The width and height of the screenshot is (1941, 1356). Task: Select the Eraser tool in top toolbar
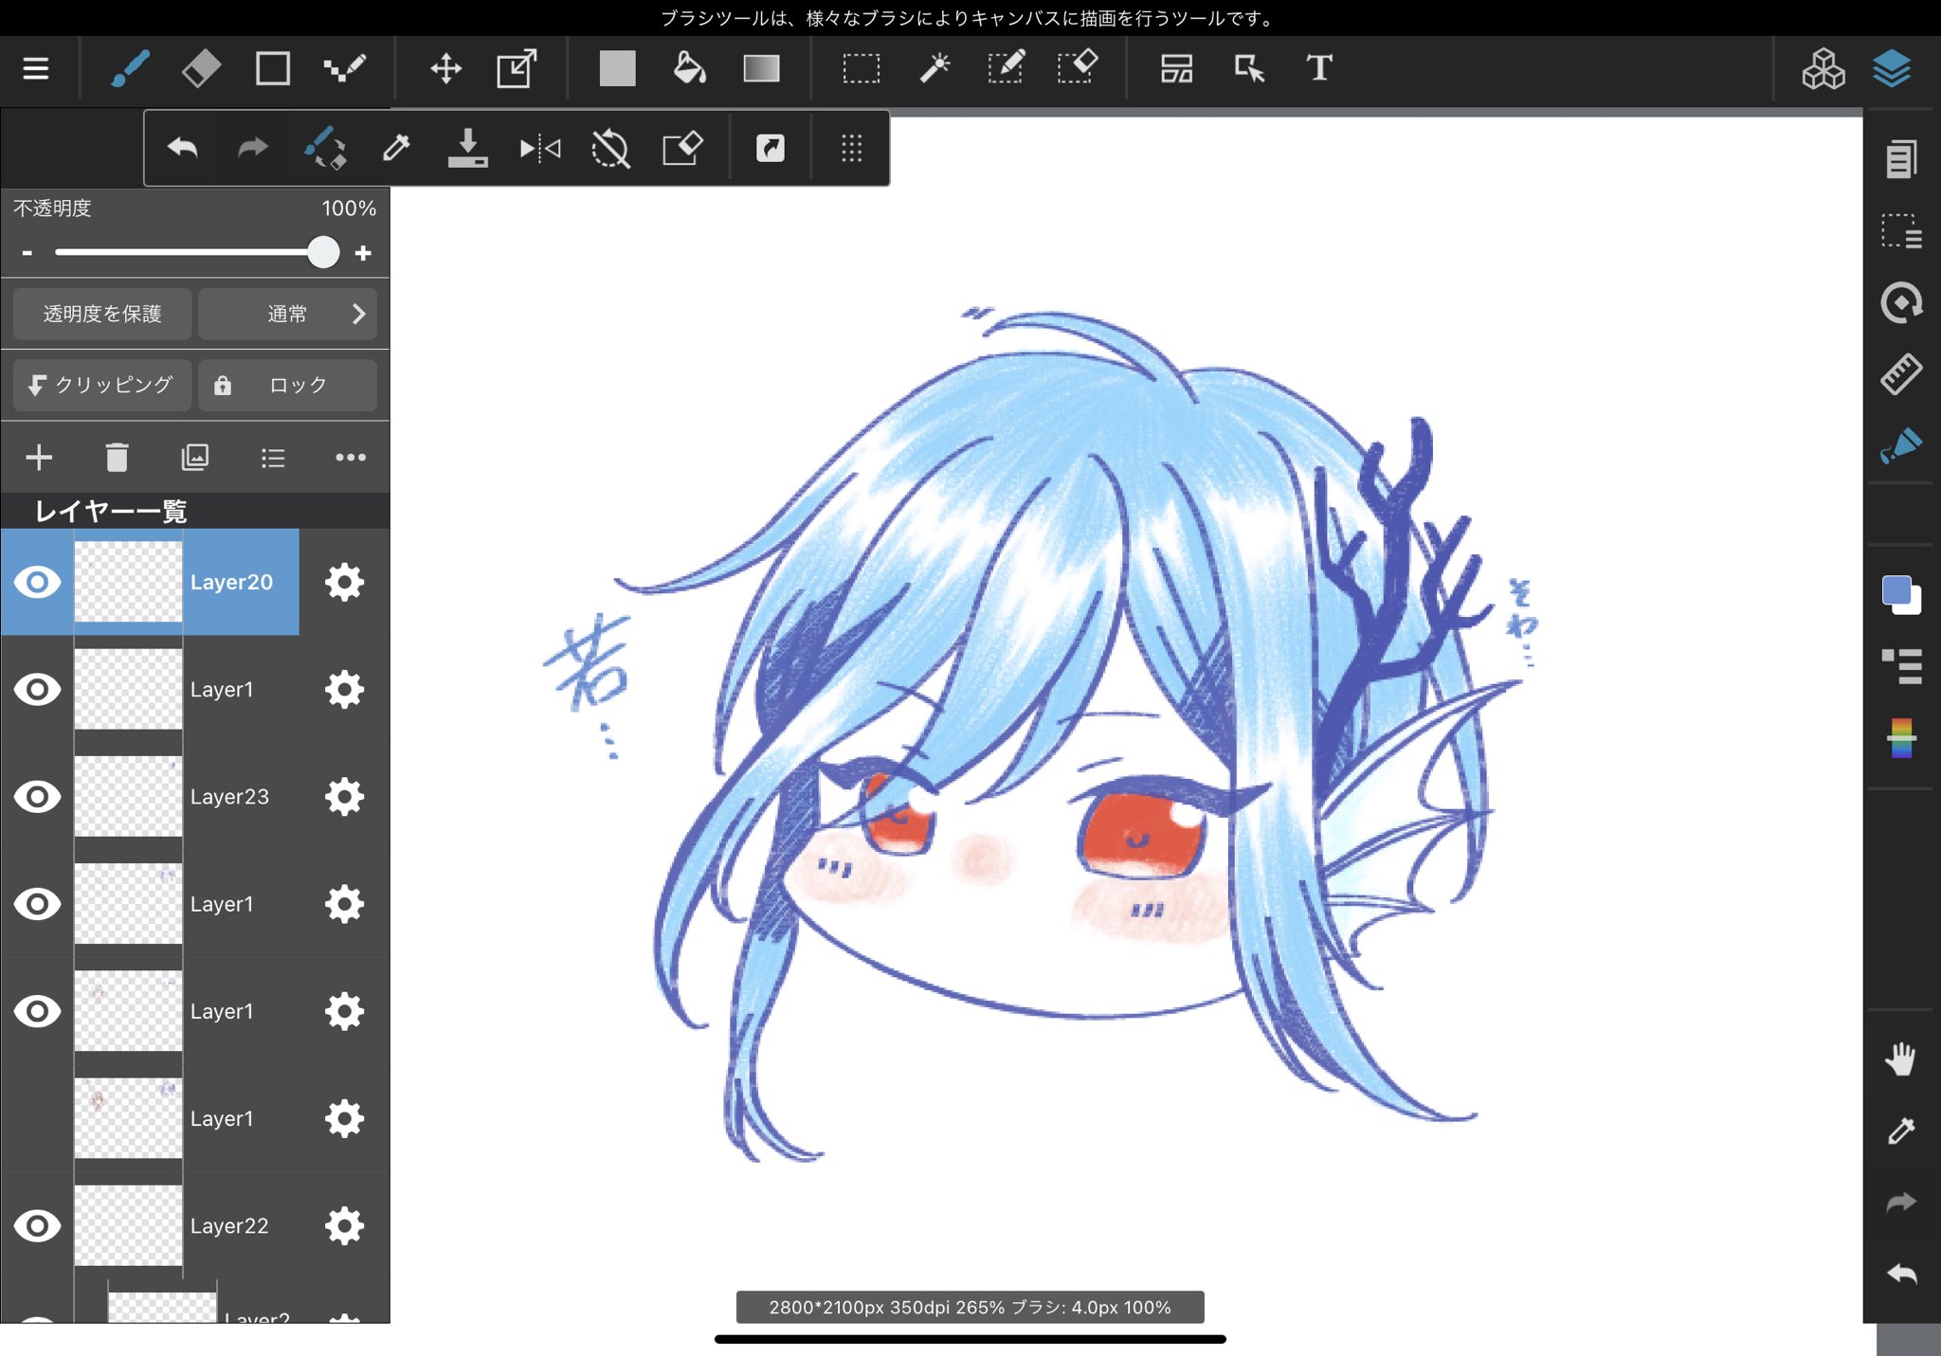[201, 68]
